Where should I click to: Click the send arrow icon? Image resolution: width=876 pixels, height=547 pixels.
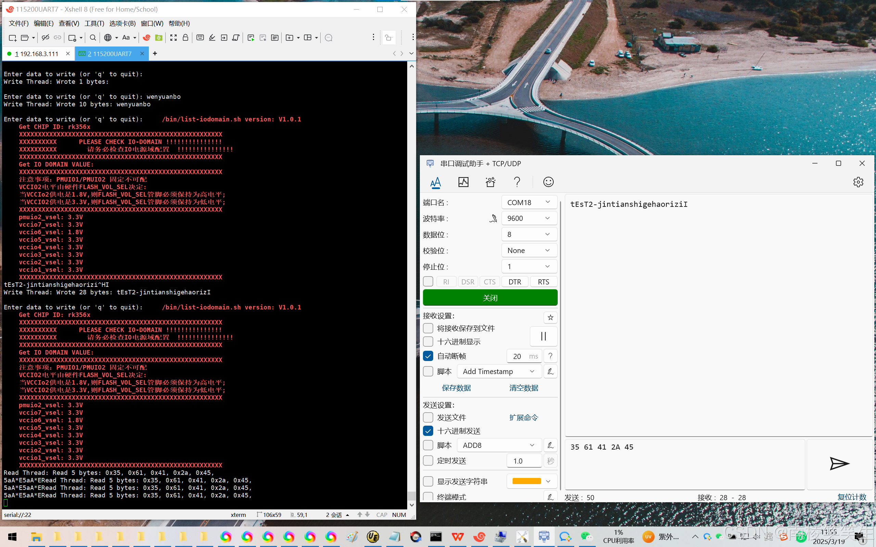839,464
